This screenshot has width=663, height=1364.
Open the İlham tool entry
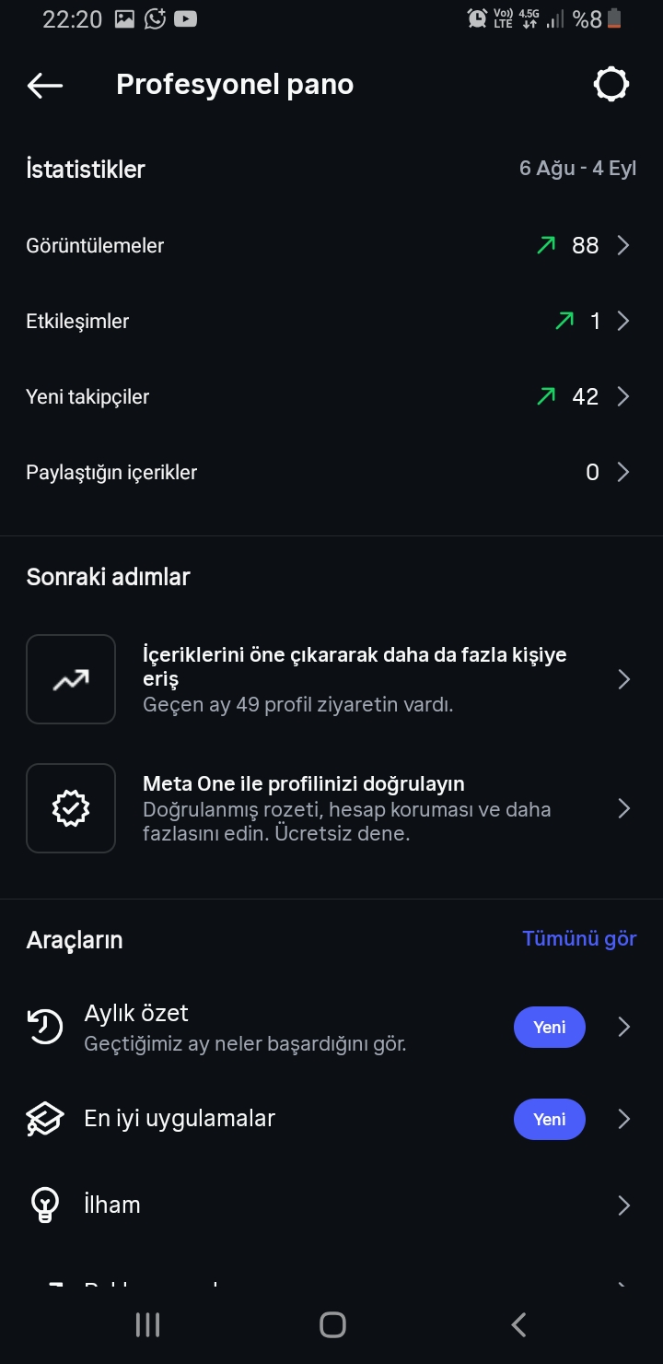[x=331, y=1205]
